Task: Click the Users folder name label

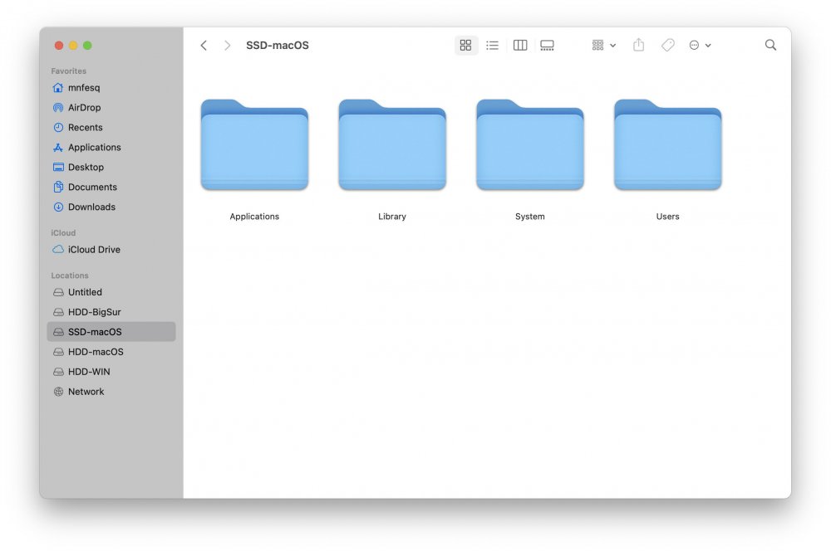Action: [668, 217]
